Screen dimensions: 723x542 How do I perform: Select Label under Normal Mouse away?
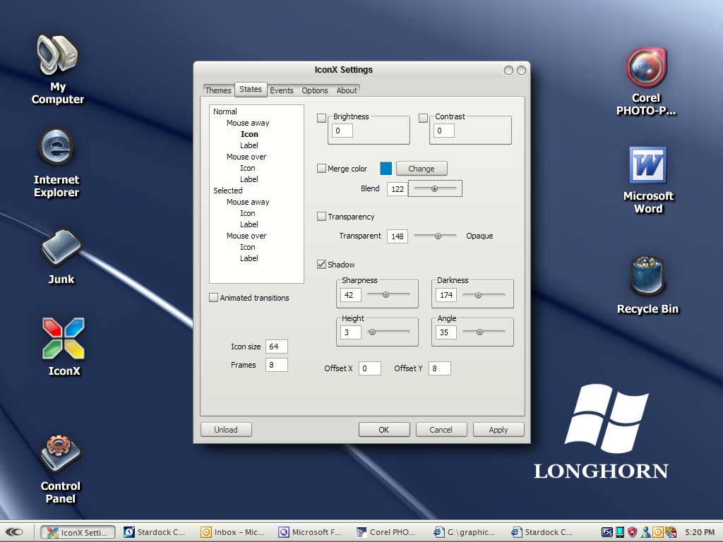point(249,145)
